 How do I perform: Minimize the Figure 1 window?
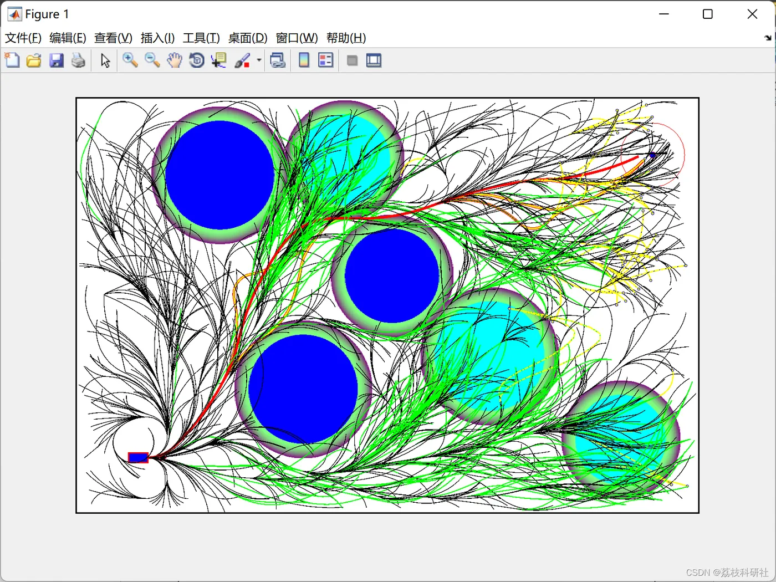tap(664, 14)
